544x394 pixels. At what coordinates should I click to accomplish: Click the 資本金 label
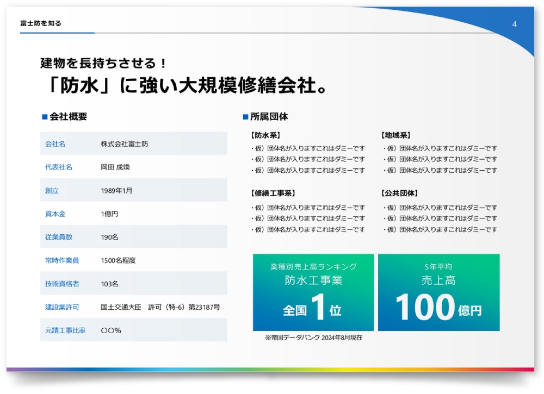click(55, 214)
